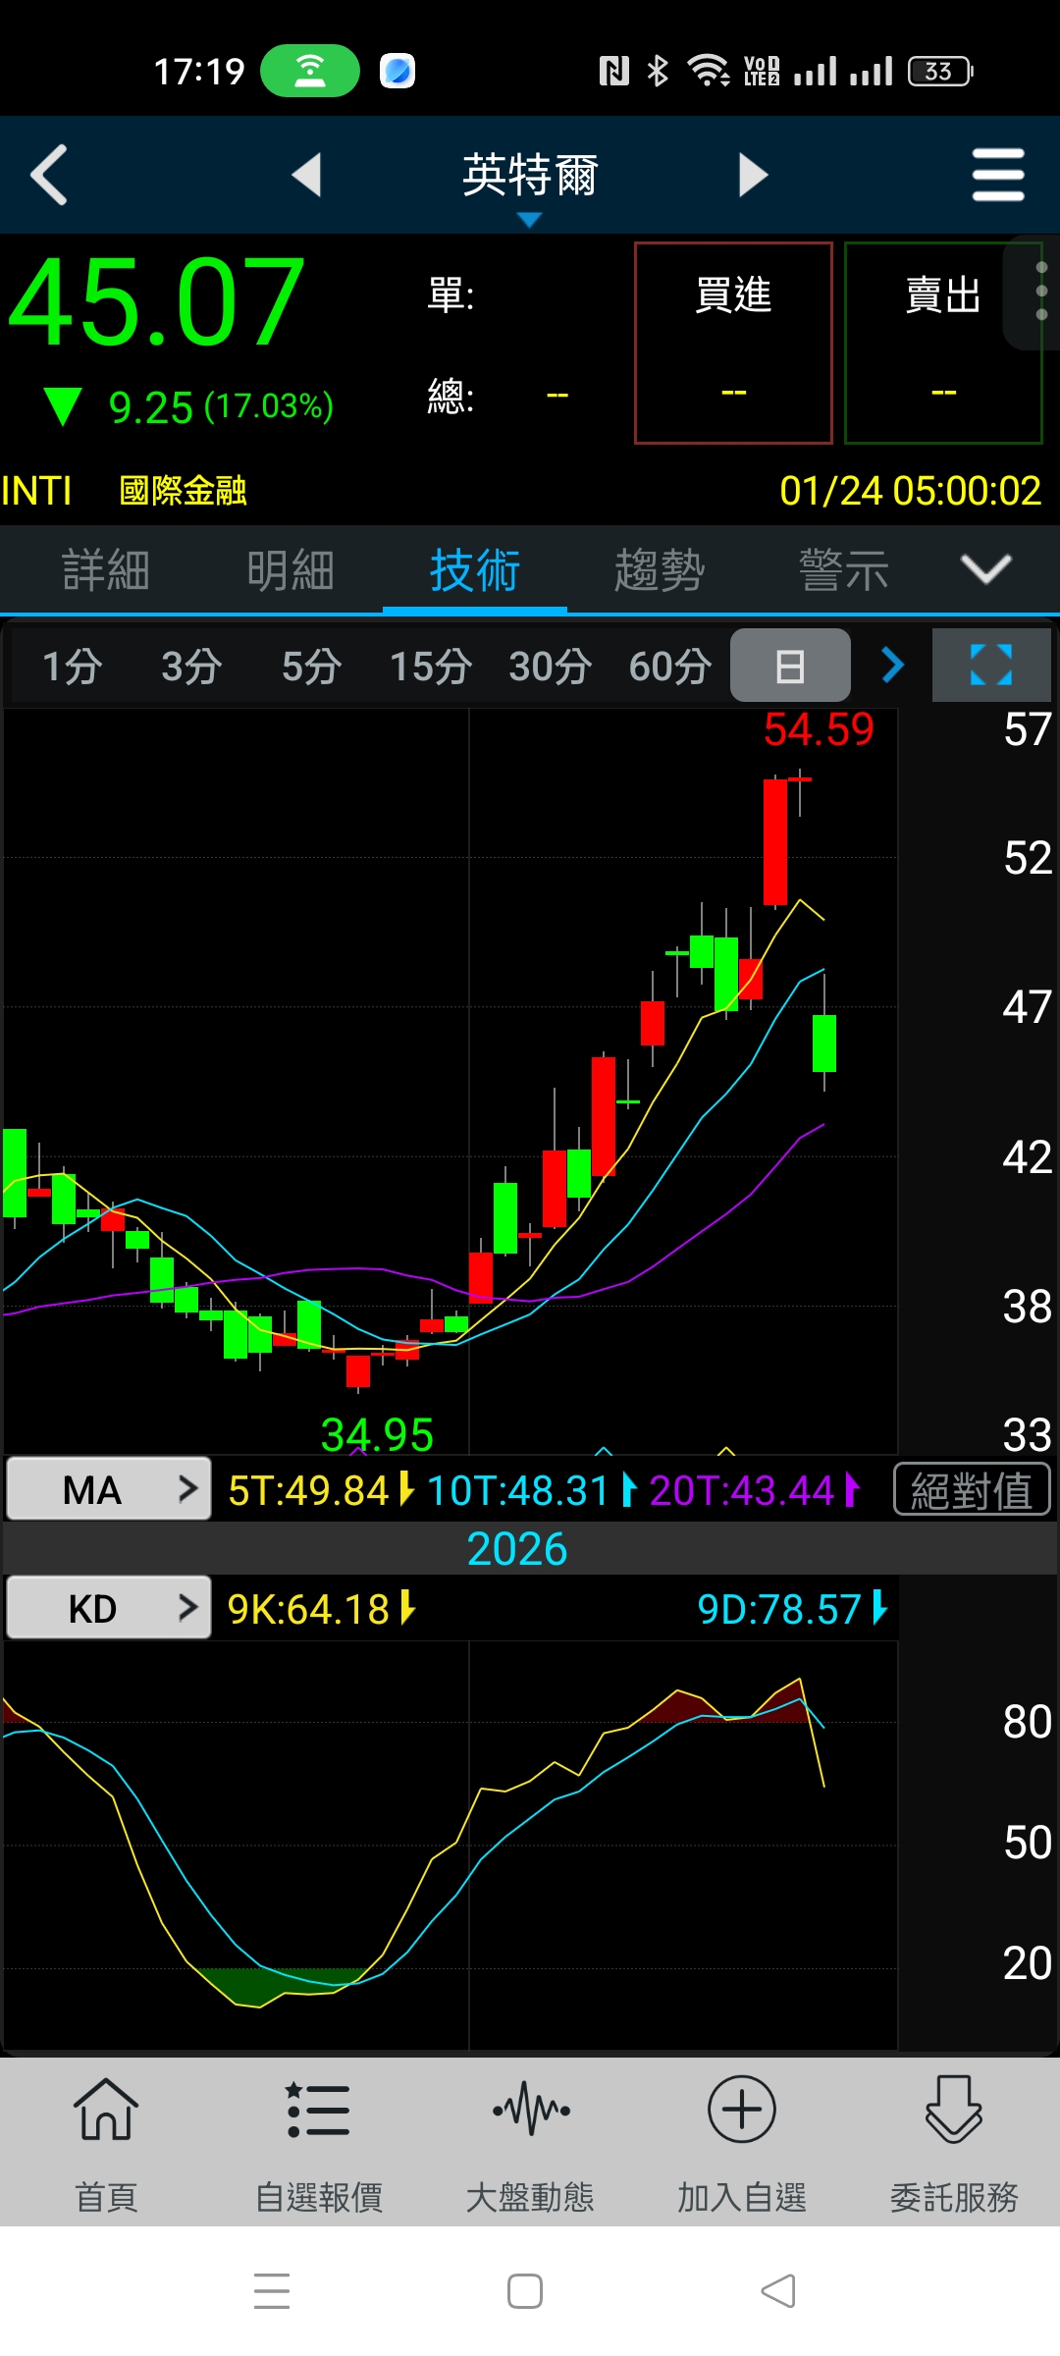Viewport: 1060px width, 2356px height.
Task: Open the KD indicator selector
Action: [x=109, y=1609]
